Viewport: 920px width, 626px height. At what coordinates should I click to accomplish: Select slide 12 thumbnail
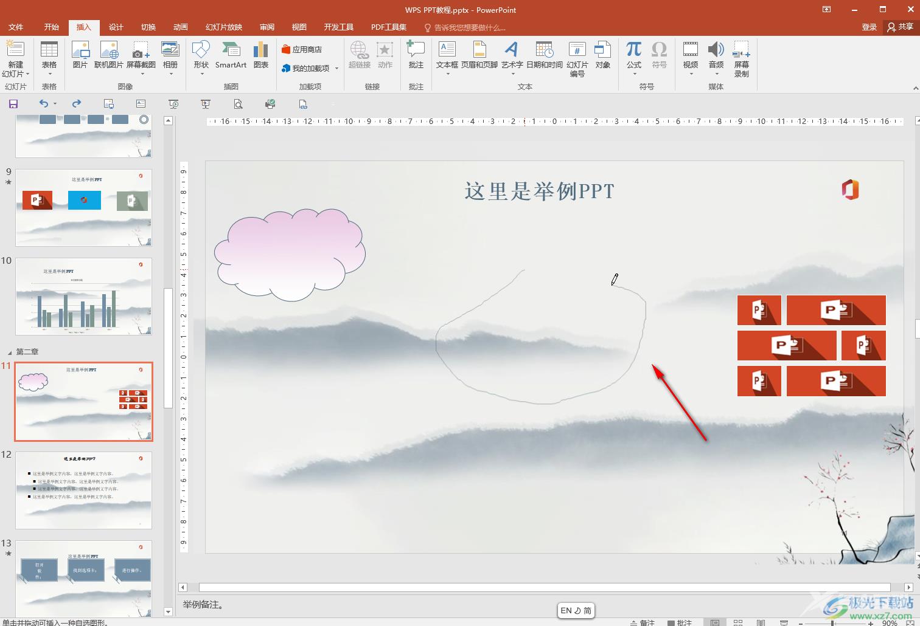[x=83, y=490]
